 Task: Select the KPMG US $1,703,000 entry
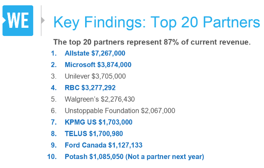pos(99,122)
